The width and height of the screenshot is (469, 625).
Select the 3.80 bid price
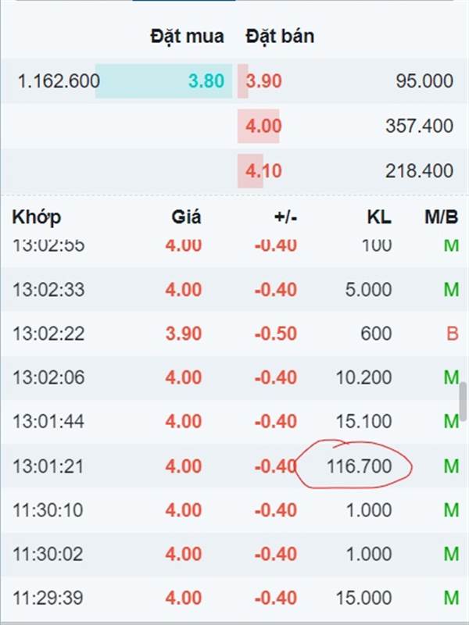pos(206,81)
